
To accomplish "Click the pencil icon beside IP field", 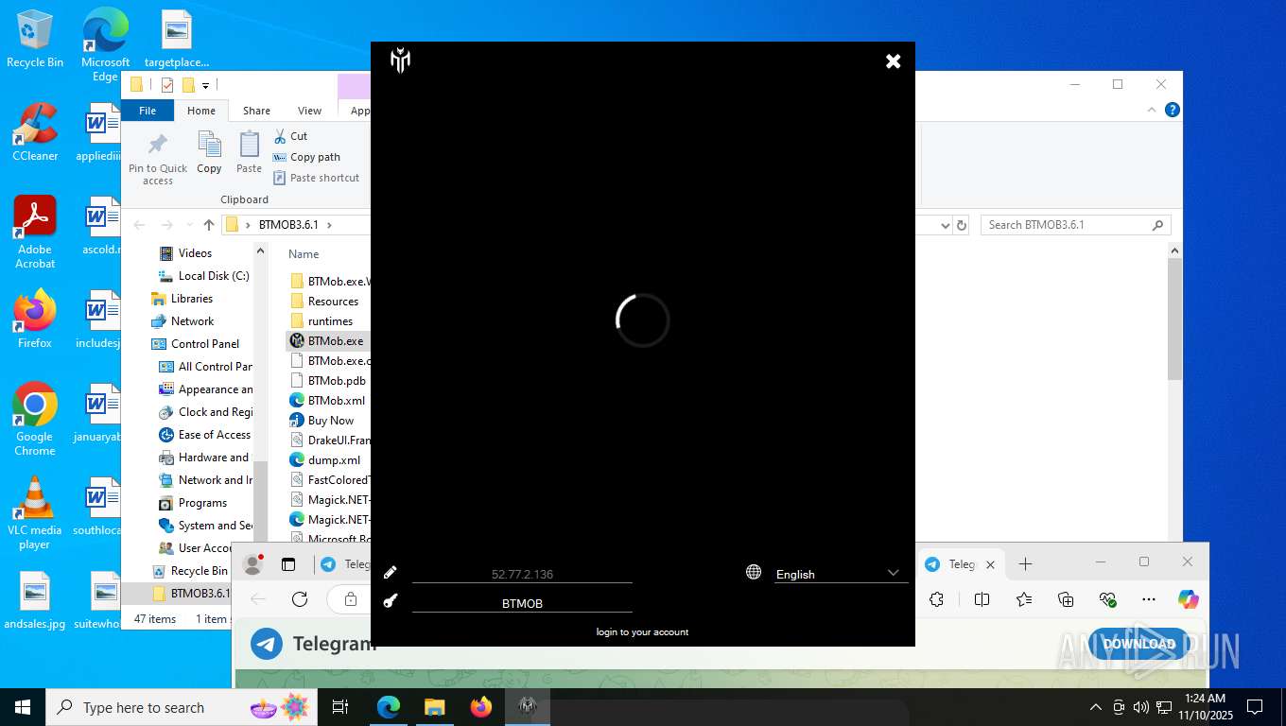I will point(391,573).
